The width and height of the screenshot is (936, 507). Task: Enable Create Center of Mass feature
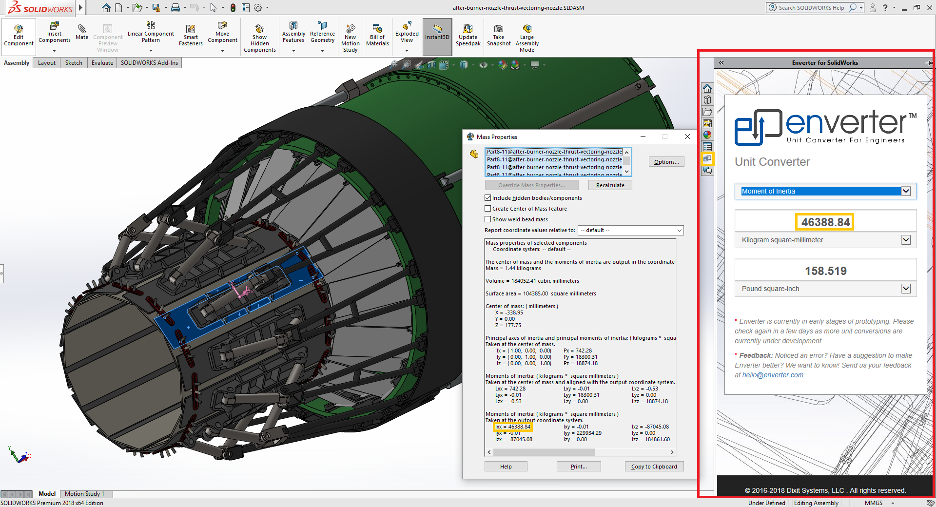pyautogui.click(x=487, y=208)
